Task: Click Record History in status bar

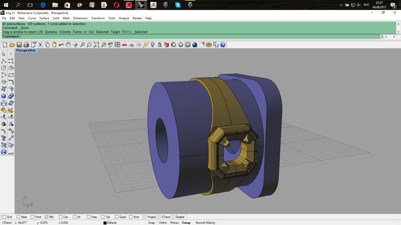Action: tap(205, 223)
